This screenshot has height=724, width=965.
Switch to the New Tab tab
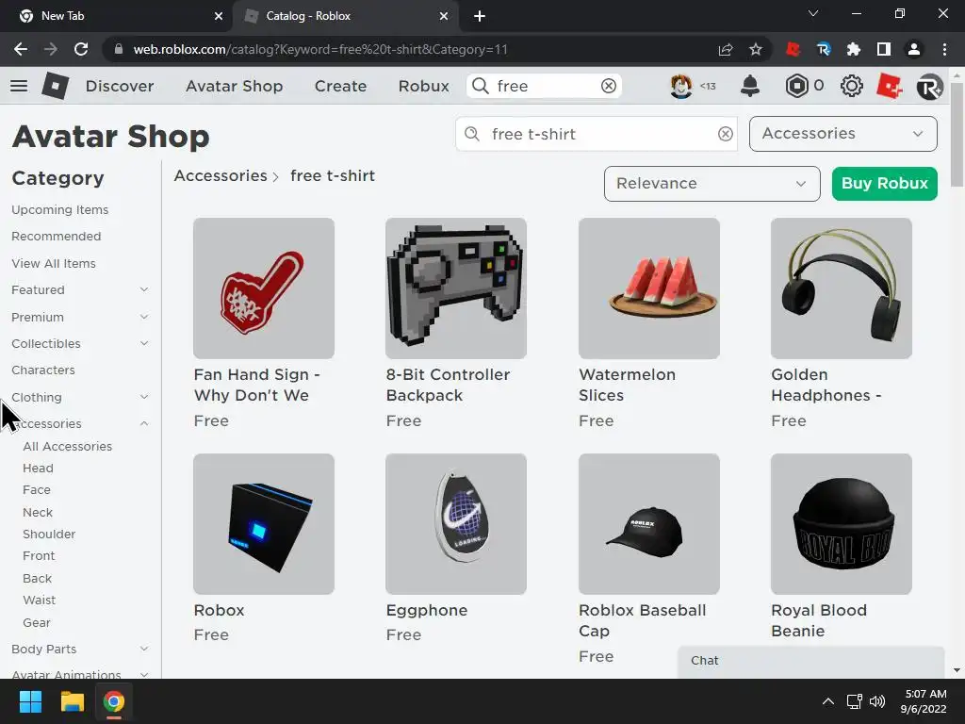tap(117, 16)
